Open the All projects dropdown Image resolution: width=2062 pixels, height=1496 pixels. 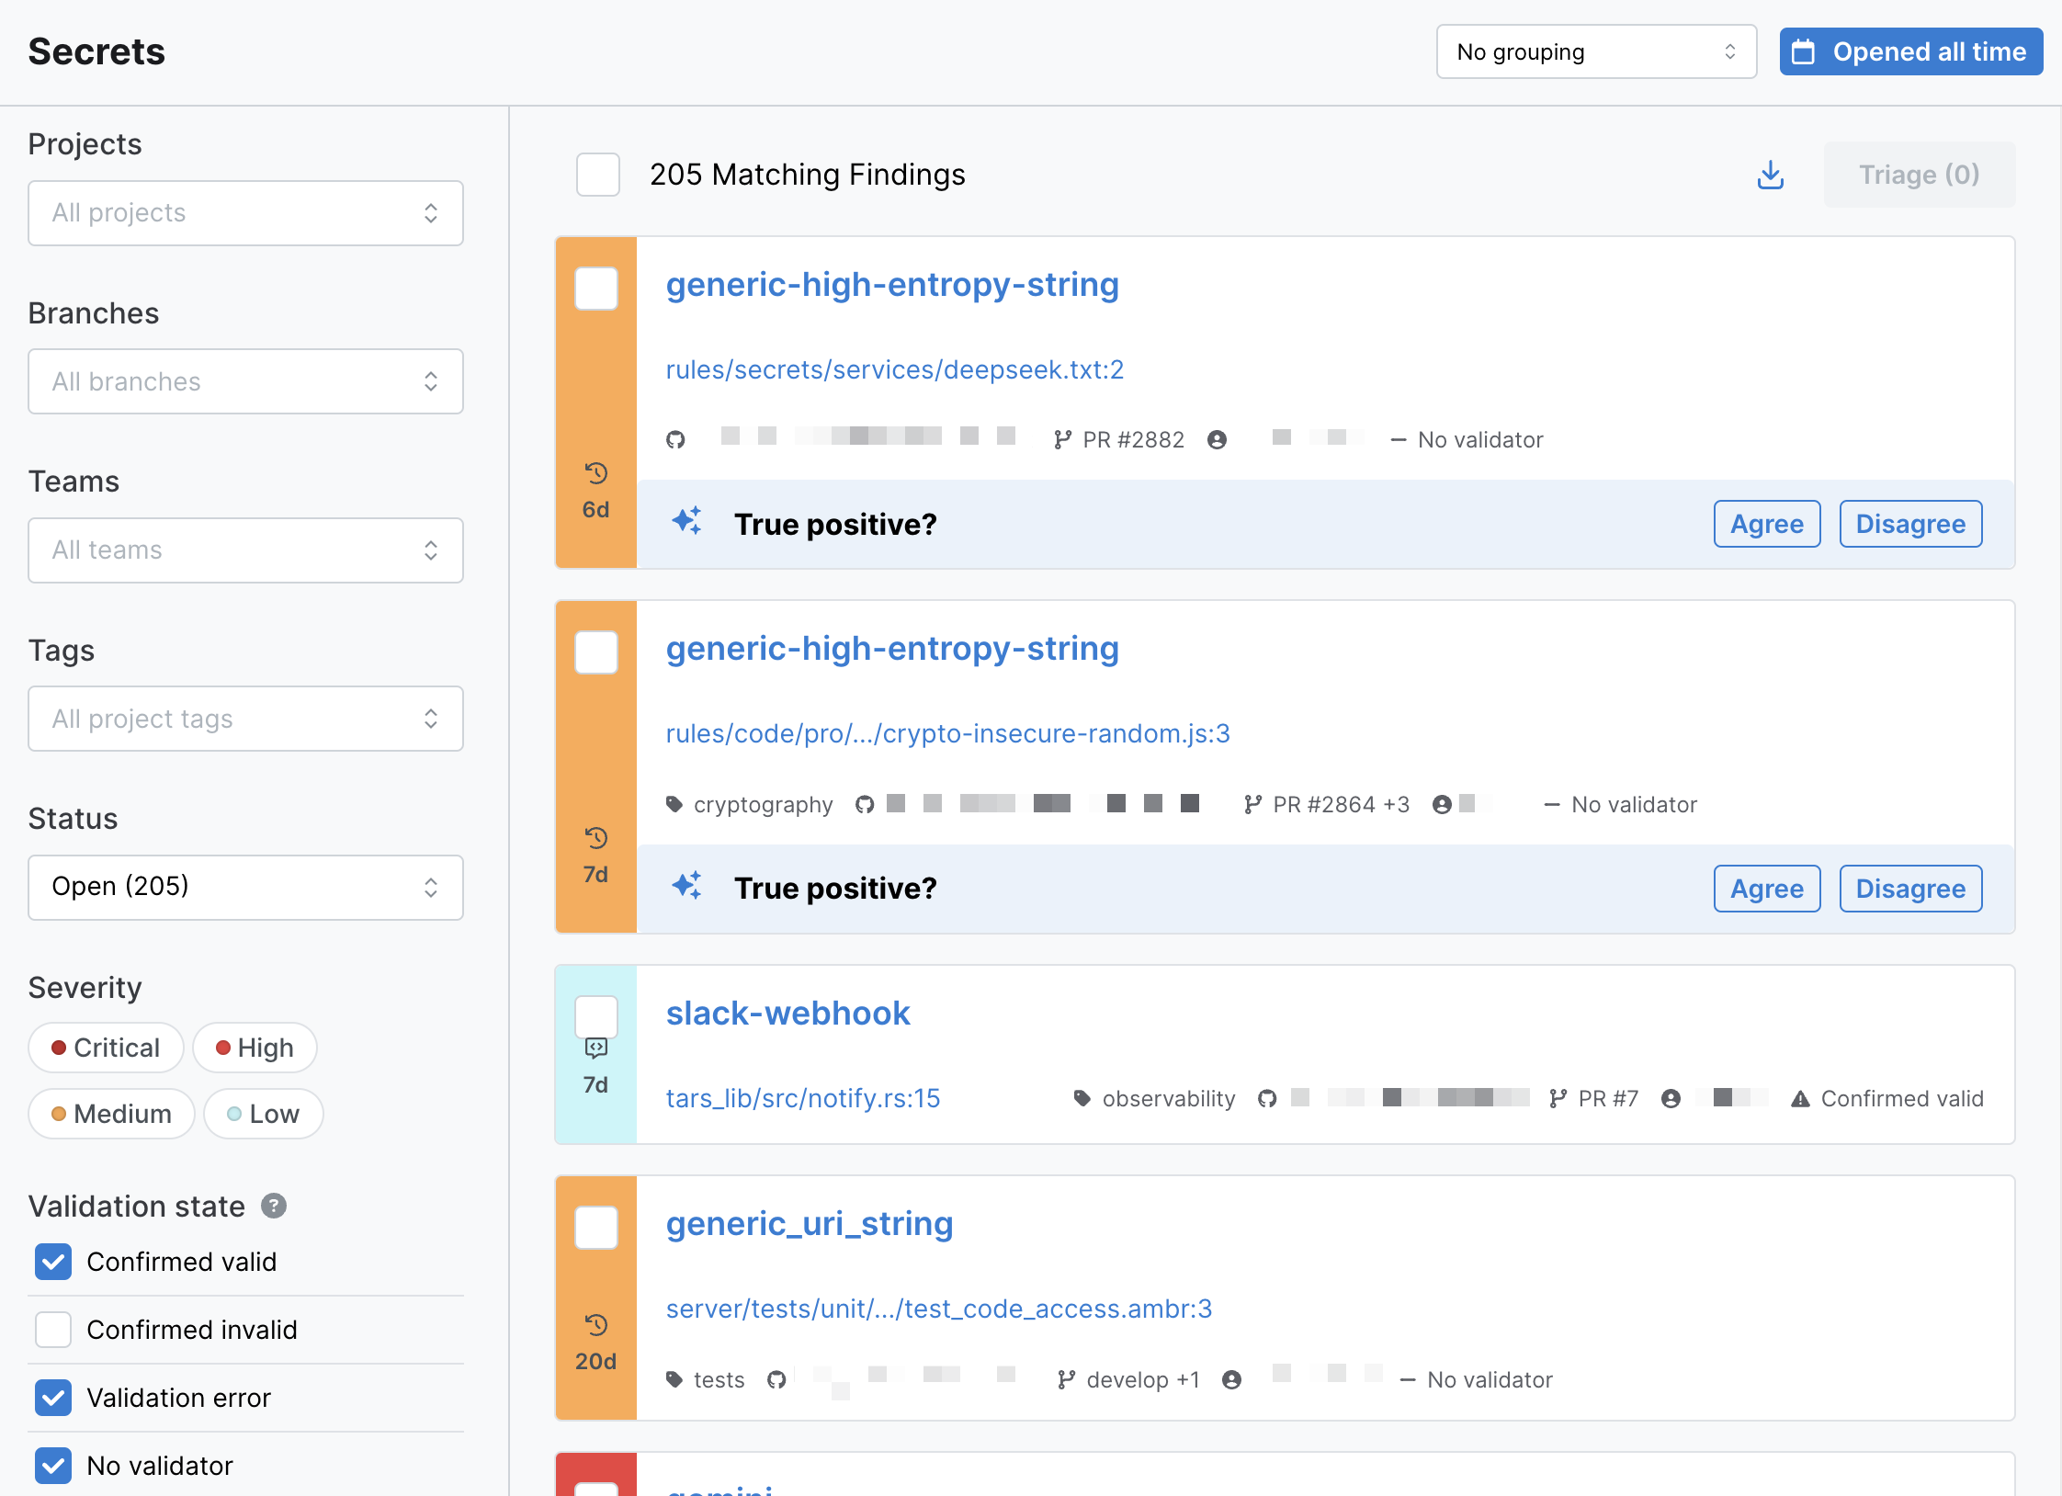[x=245, y=213]
